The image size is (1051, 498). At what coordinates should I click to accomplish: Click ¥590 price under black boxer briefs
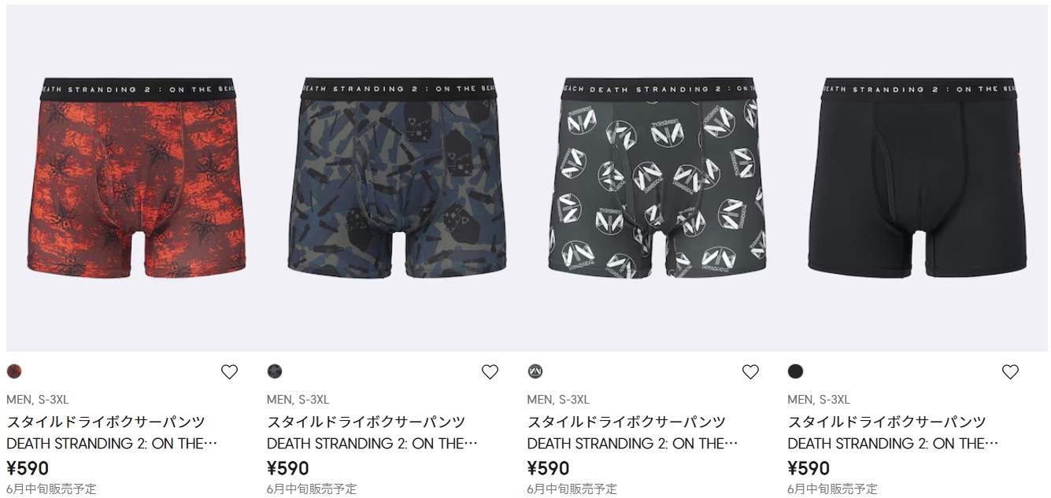(809, 469)
